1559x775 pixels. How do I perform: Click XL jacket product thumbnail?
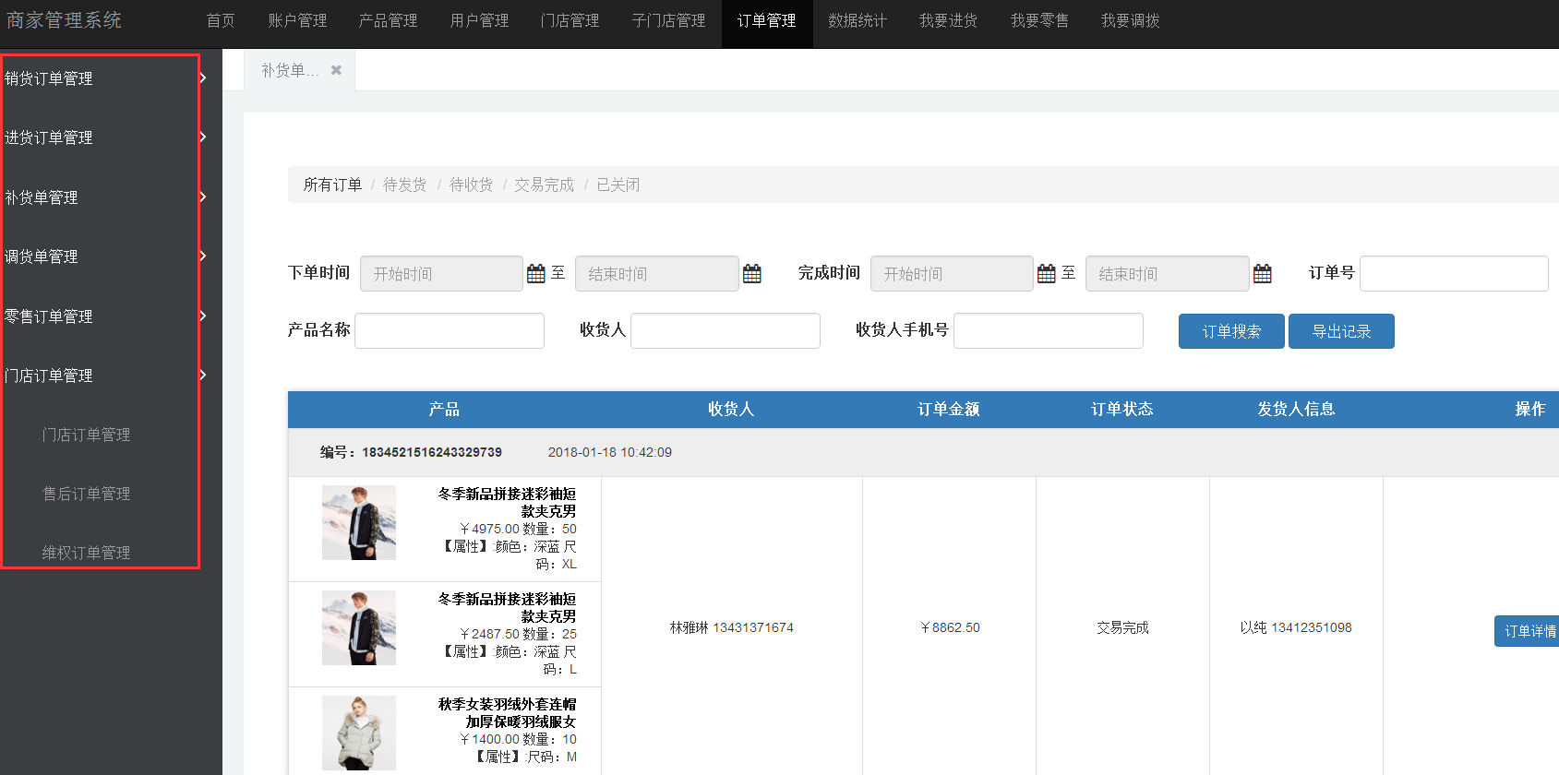click(359, 522)
